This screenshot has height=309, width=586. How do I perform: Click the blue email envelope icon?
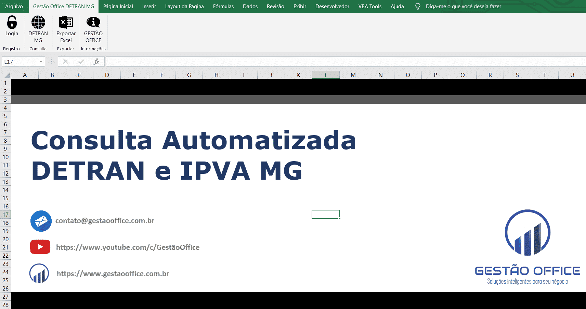point(41,221)
